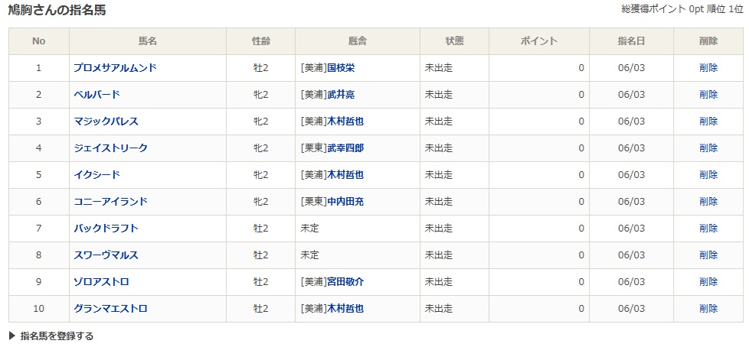Image resolution: width=749 pixels, height=347 pixels.
Task: Open trainer 国枝栄 page
Action: pyautogui.click(x=341, y=68)
